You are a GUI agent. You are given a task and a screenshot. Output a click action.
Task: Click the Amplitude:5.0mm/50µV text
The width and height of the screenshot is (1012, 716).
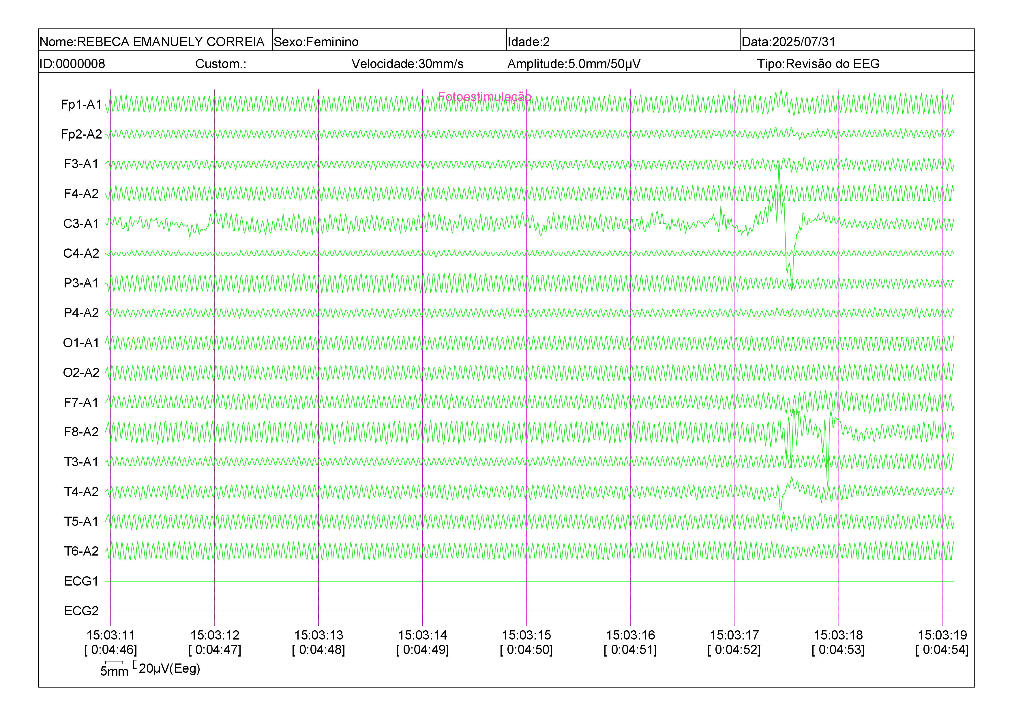coord(574,64)
